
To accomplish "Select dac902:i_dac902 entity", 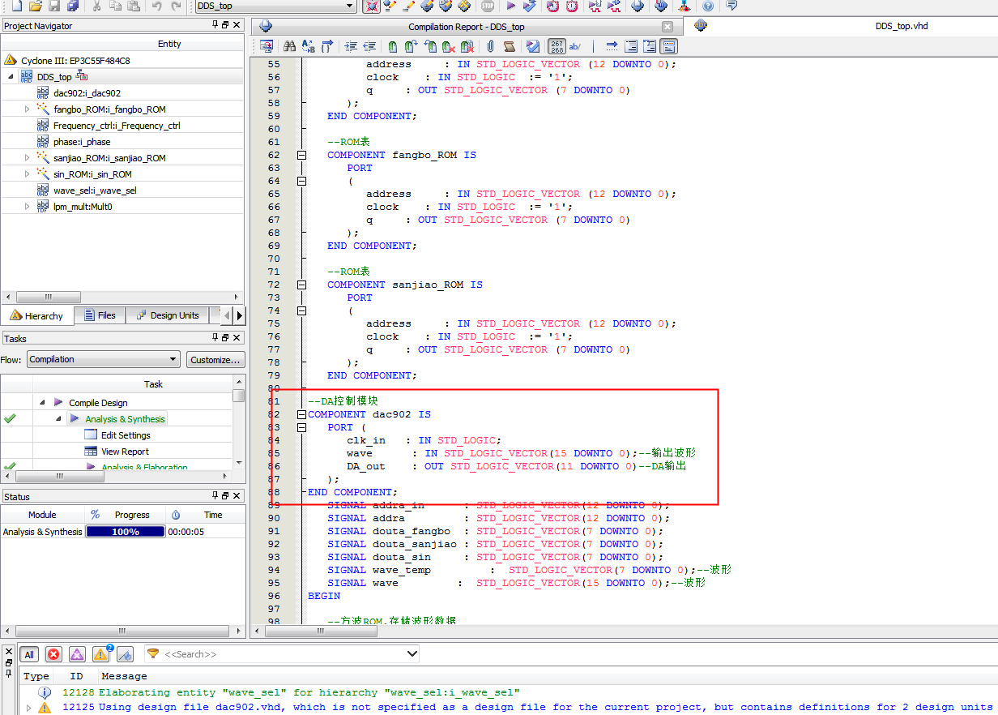I will (87, 93).
